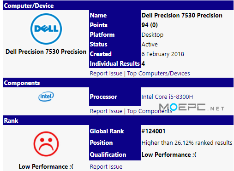
Task: Click the Dell logo image
Action: point(46,29)
